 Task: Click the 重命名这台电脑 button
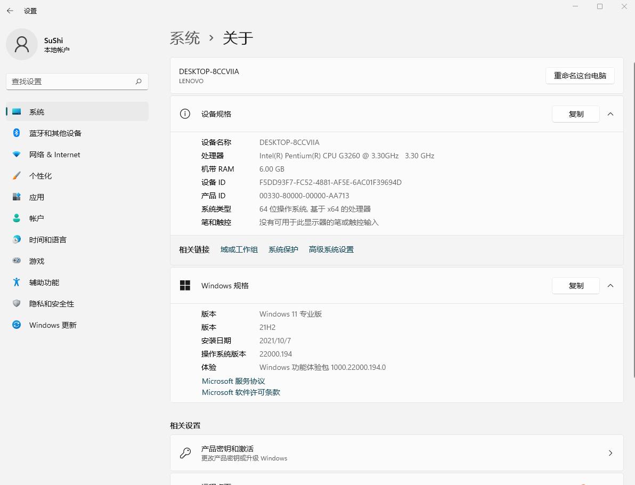click(580, 76)
